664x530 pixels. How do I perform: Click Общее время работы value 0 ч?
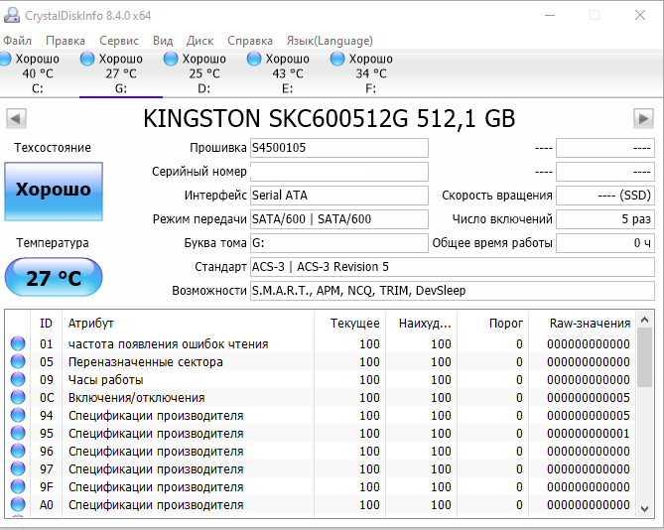click(605, 243)
